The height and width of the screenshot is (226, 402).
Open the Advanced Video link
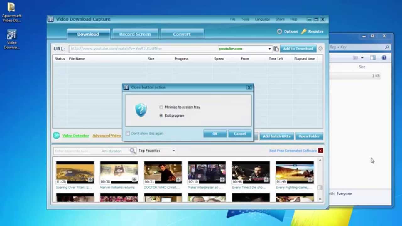tap(107, 136)
